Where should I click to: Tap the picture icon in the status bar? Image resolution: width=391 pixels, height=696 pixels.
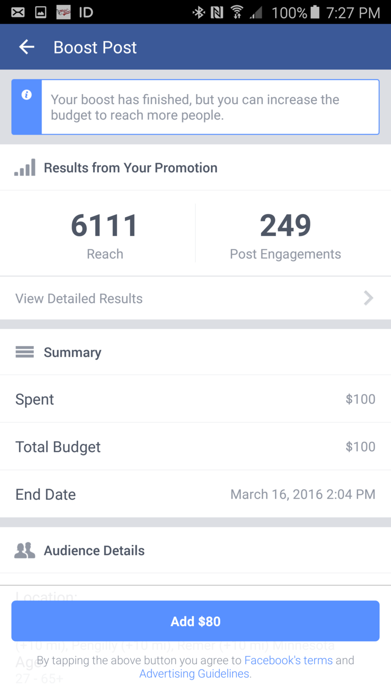pos(41,12)
